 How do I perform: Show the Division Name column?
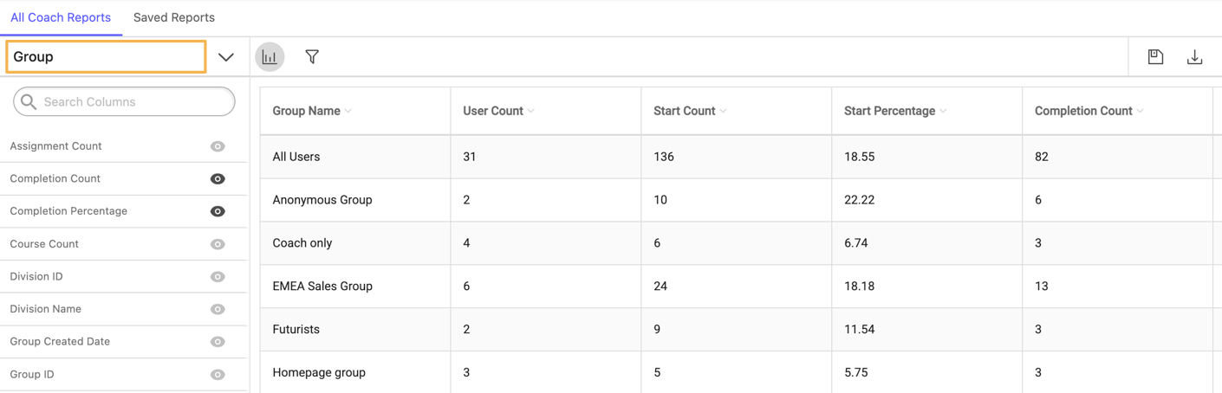point(218,309)
